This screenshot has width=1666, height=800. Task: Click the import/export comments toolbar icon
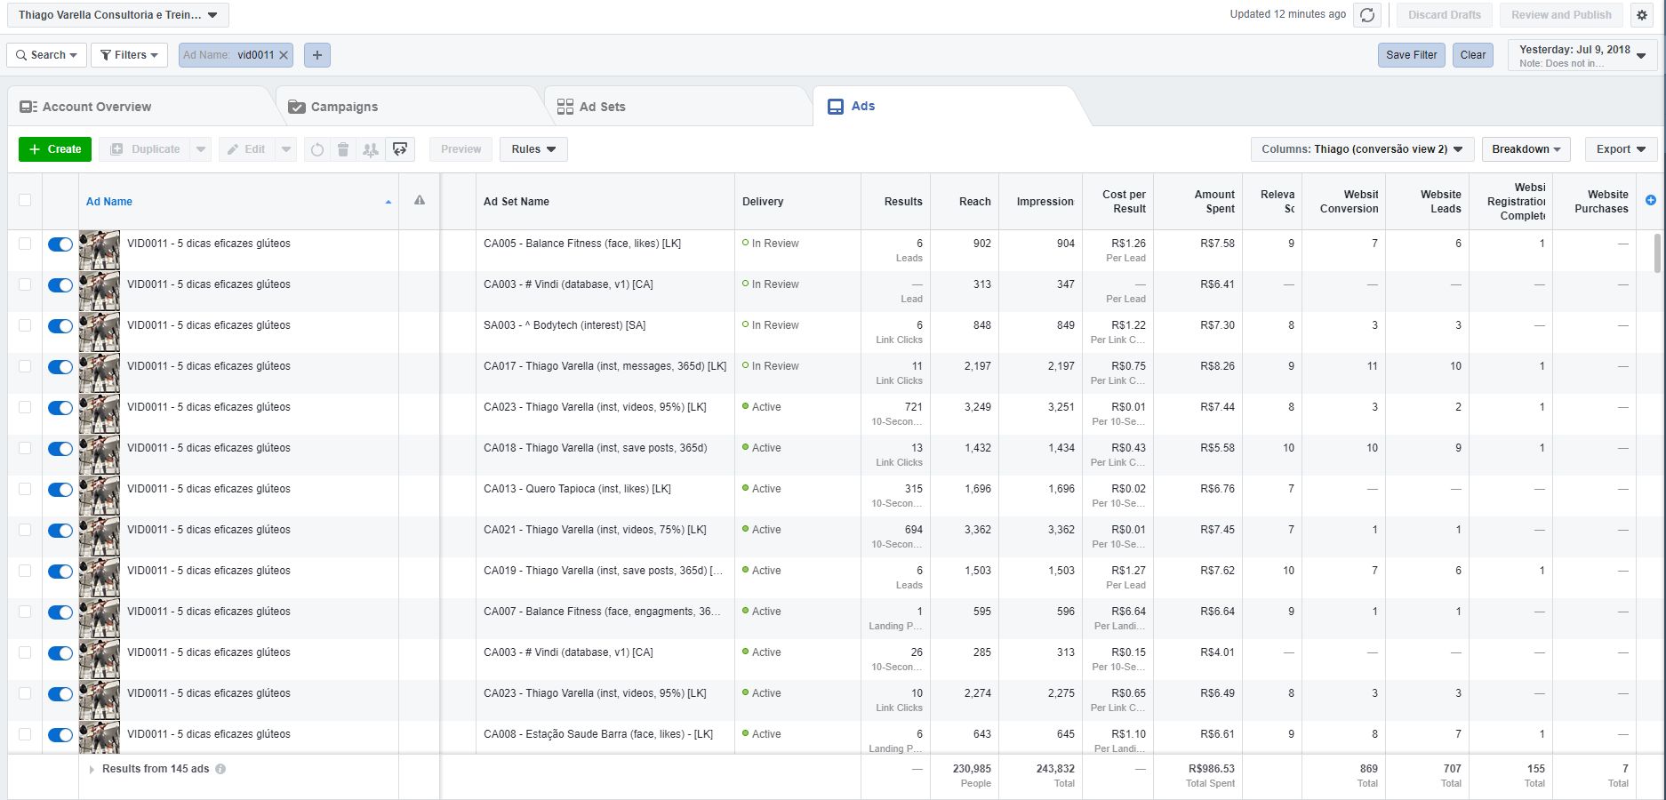click(x=400, y=149)
